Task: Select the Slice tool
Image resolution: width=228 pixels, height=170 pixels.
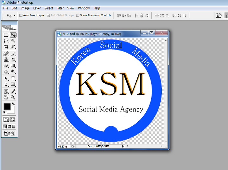Action: (13, 47)
